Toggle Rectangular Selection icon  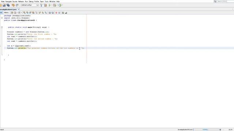(x=36, y=13)
